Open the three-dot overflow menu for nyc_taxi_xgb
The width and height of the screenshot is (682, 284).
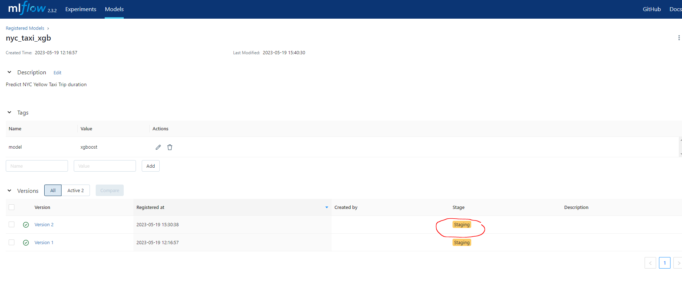click(x=679, y=38)
